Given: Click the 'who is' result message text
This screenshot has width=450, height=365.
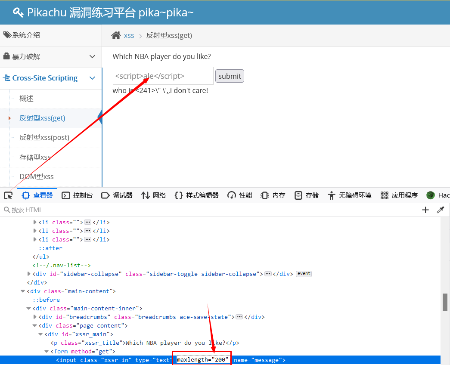Looking at the screenshot, I should [160, 91].
